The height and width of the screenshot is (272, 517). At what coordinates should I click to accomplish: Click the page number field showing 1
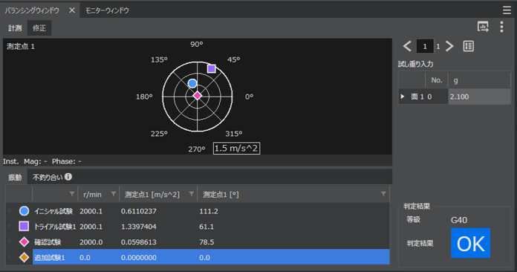tap(425, 47)
